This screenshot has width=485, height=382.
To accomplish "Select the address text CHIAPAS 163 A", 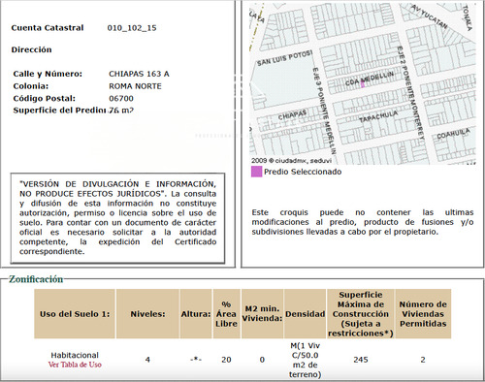I will click(139, 74).
